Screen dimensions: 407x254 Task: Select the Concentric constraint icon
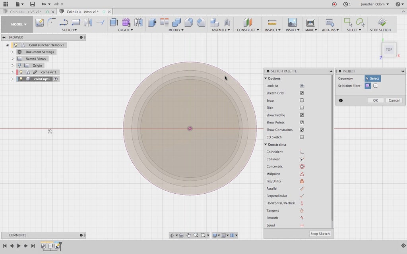pos(302,167)
